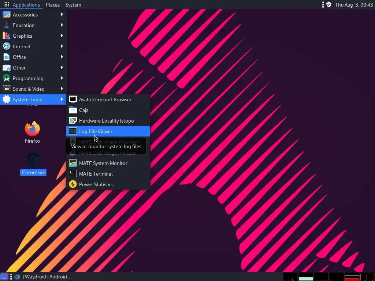This screenshot has width=375, height=281.
Task: Expand the Internet category
Action: click(x=33, y=46)
